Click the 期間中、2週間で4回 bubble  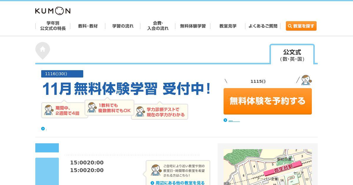click(64, 110)
